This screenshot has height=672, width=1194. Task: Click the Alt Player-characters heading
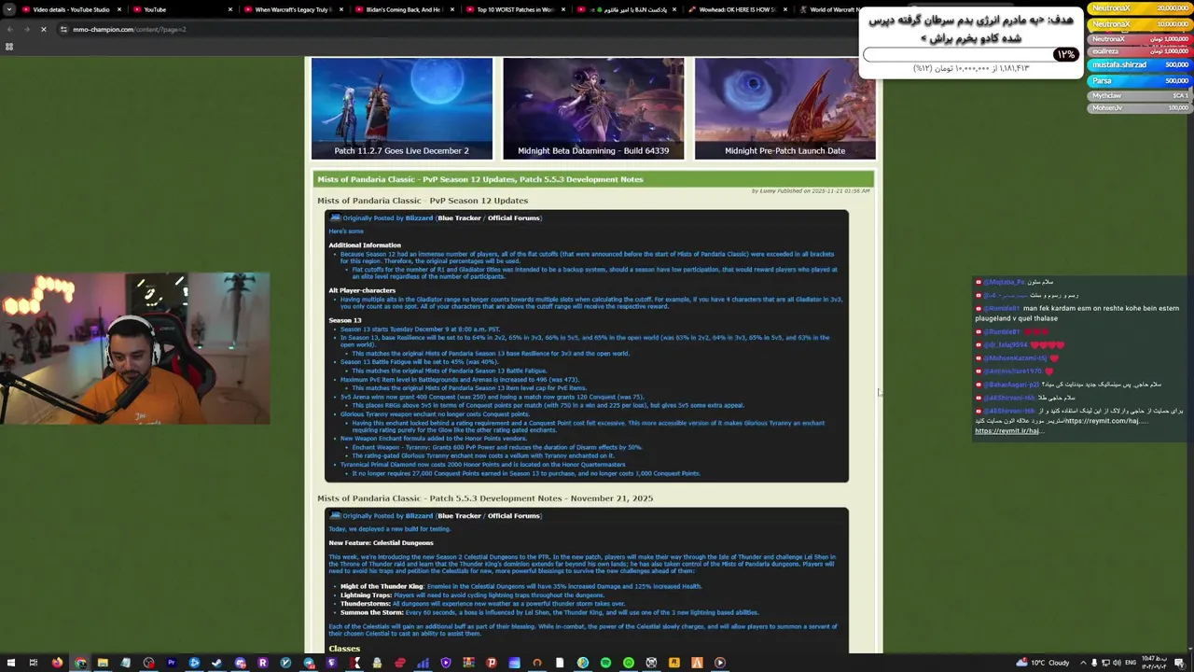coord(362,290)
